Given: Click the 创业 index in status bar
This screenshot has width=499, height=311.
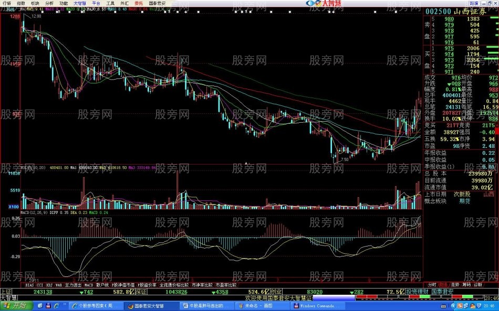Looking at the screenshot, I should (x=276, y=292).
